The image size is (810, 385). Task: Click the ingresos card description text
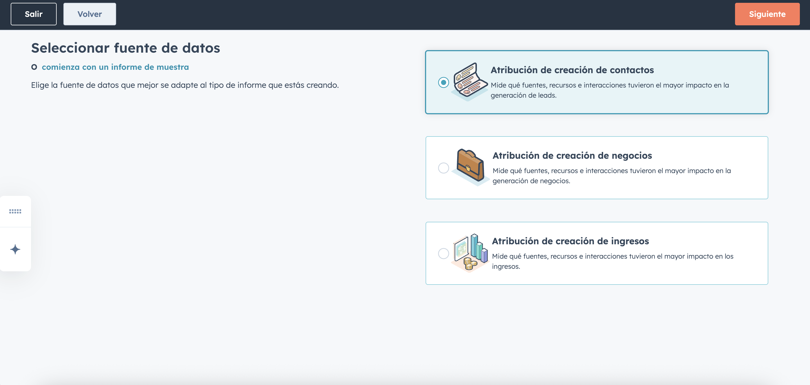pyautogui.click(x=612, y=261)
